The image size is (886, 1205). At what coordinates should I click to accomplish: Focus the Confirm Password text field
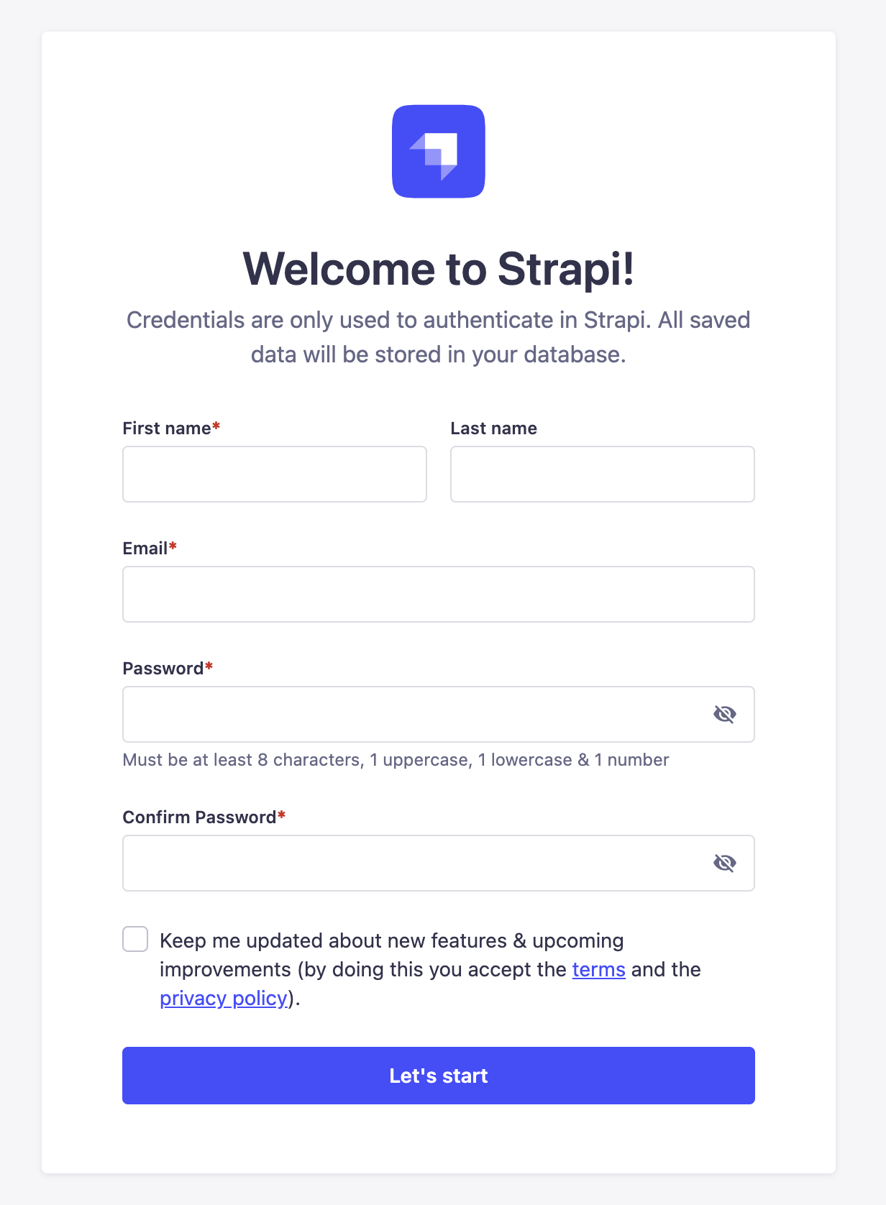click(410, 863)
